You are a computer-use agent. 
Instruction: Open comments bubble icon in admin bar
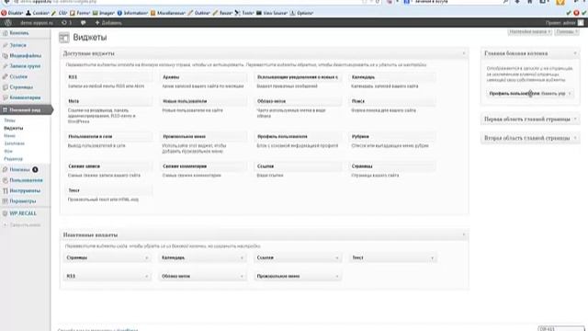(x=83, y=22)
